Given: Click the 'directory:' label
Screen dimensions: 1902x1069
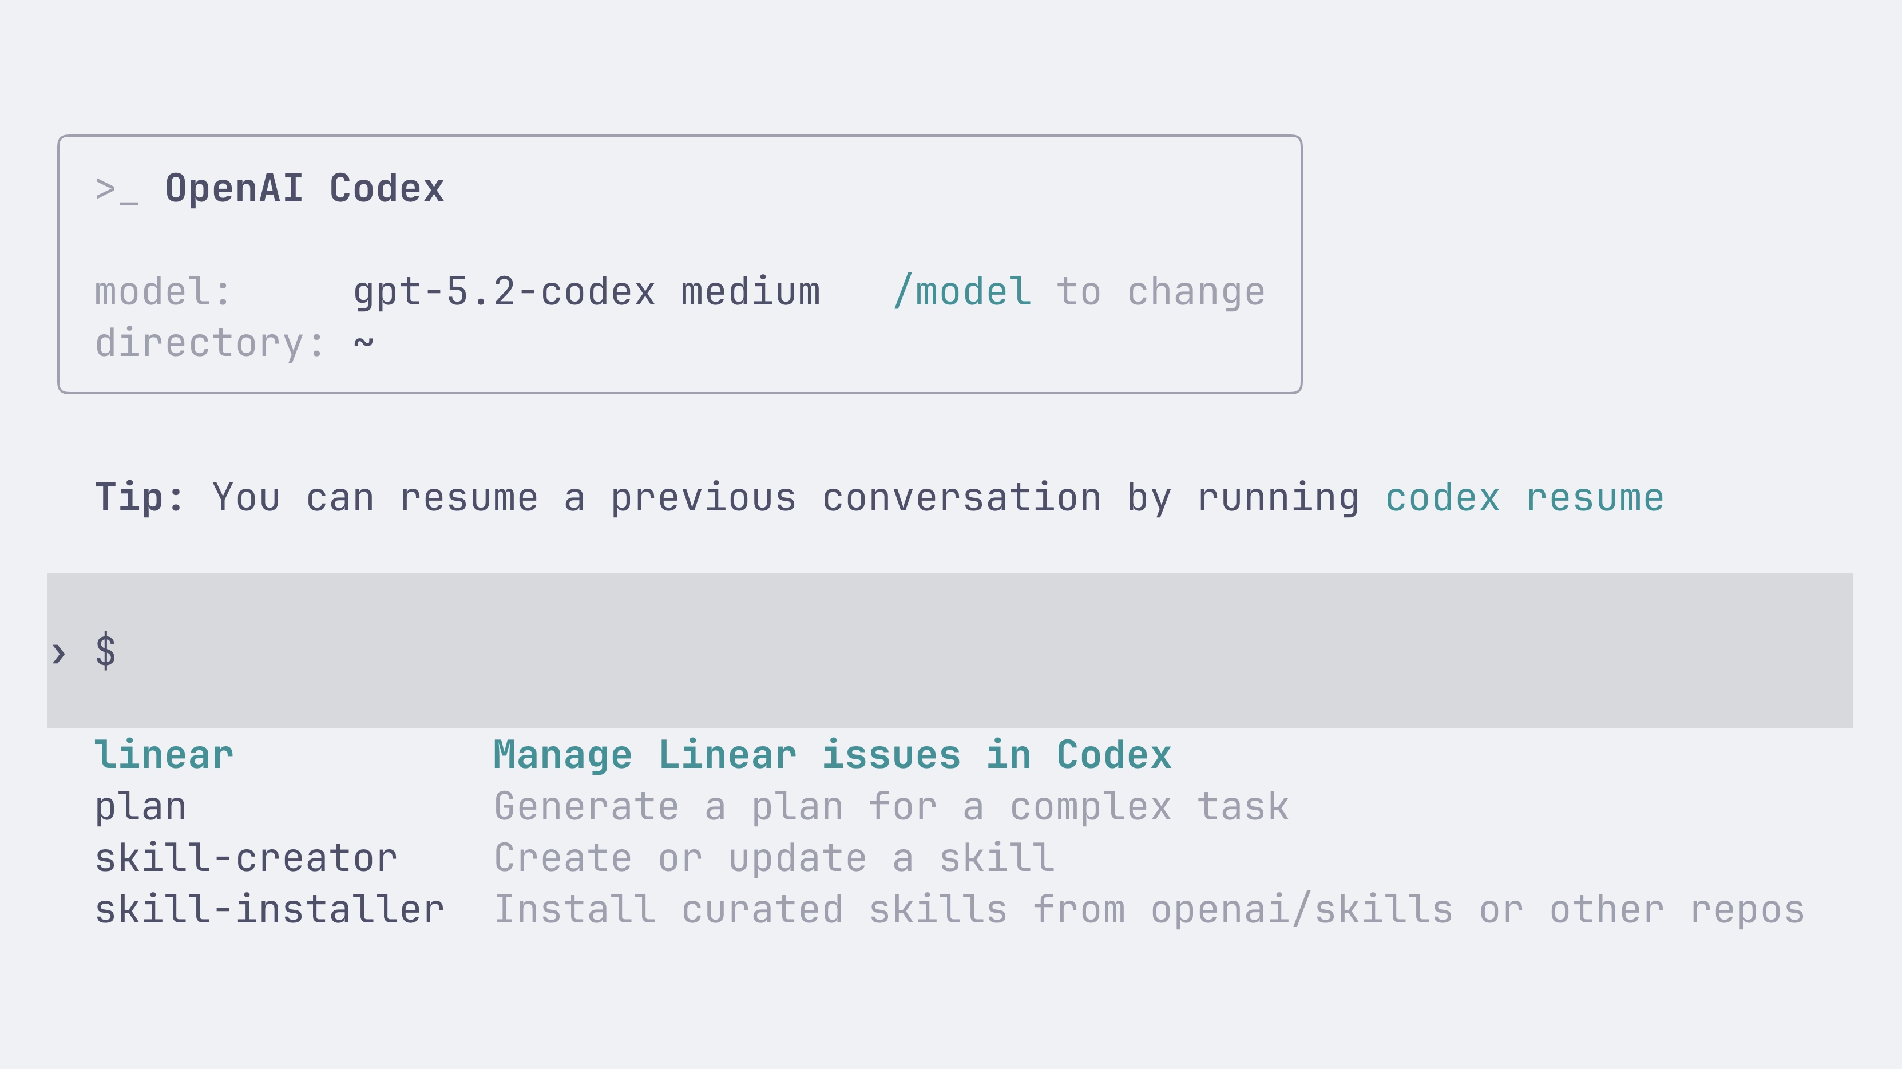Looking at the screenshot, I should (209, 343).
